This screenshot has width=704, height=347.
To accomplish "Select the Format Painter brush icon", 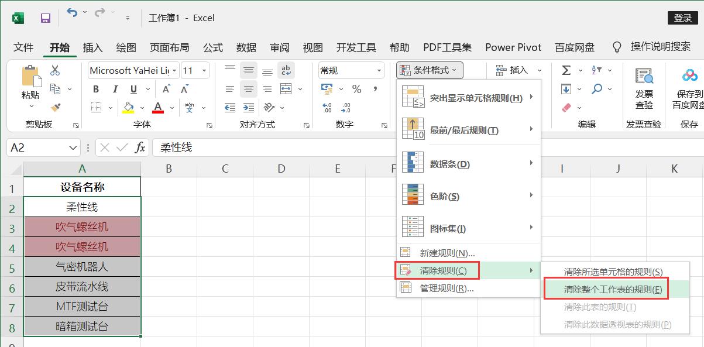I will pos(56,108).
